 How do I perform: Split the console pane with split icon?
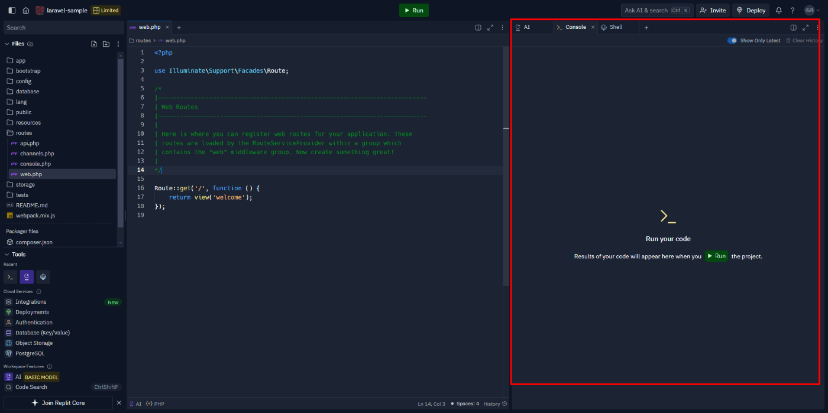pos(794,27)
